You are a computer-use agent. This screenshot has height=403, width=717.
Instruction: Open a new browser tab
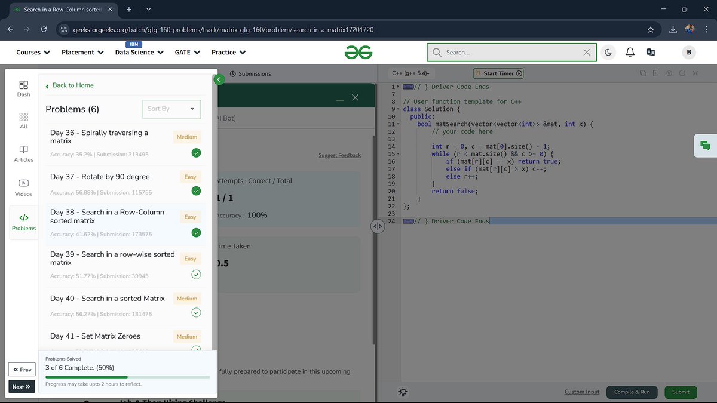(x=128, y=9)
